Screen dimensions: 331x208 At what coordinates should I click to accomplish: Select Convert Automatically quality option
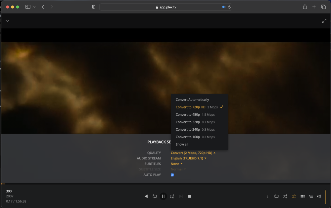point(200,100)
